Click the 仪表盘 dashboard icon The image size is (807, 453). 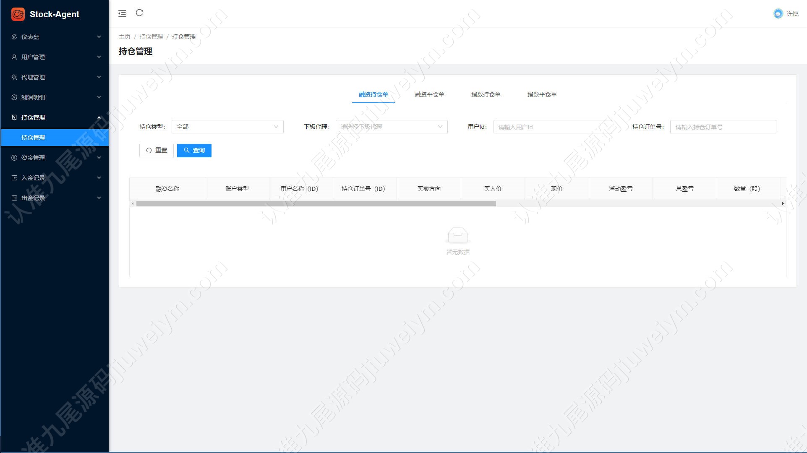click(x=14, y=37)
